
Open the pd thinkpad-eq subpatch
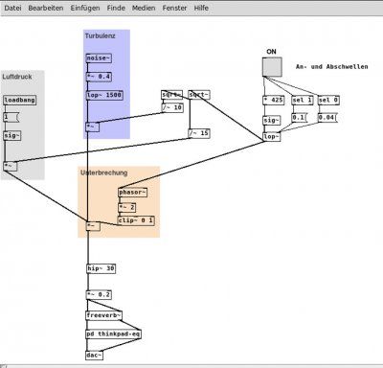coord(113,334)
